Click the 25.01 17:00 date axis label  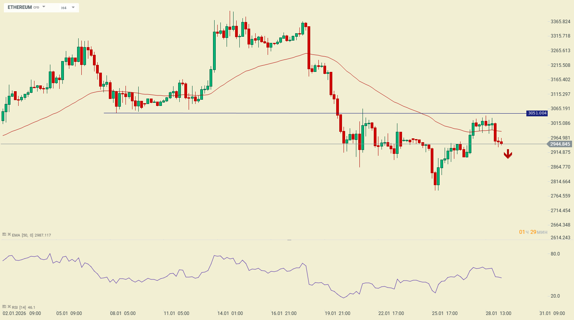[x=445, y=313]
